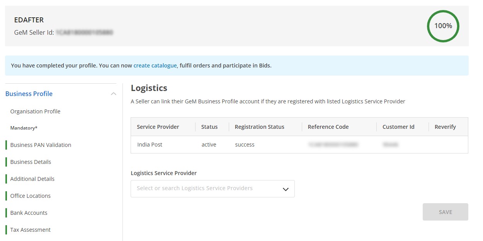Image resolution: width=483 pixels, height=241 pixels.
Task: Open Business Details section
Action: click(x=31, y=162)
